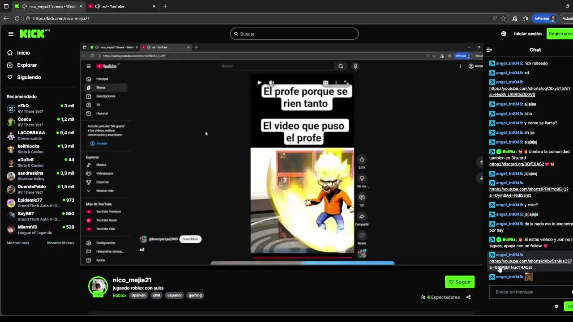Open recommended channel LACOBRAAA

click(40, 135)
